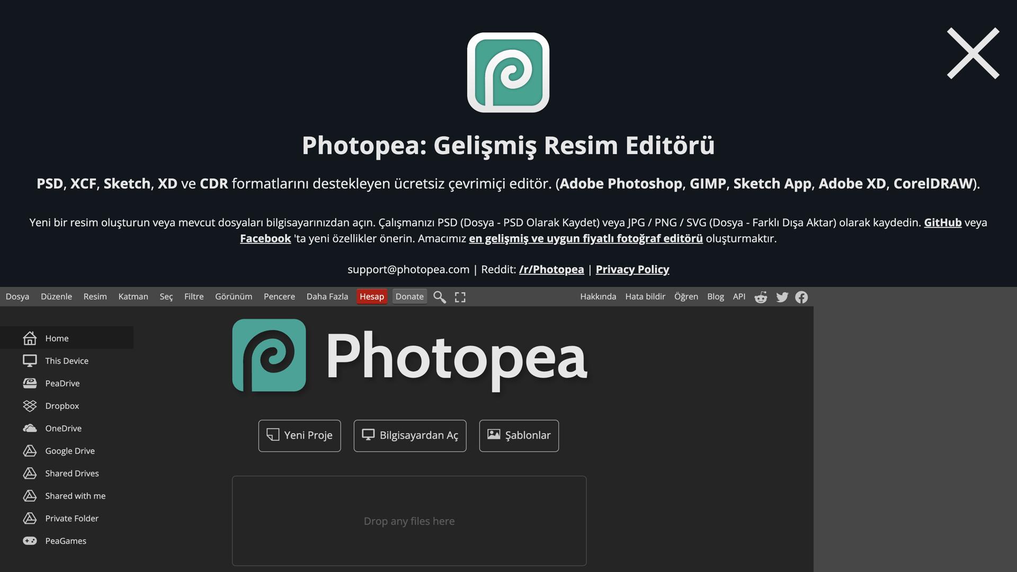Start a new project with Yeni Proje
The height and width of the screenshot is (572, 1017).
click(x=299, y=435)
